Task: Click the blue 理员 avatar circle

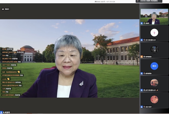Action: click(x=154, y=66)
